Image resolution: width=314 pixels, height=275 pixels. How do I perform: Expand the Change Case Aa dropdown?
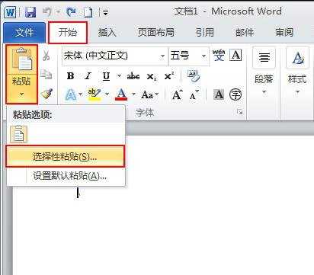[x=157, y=94]
